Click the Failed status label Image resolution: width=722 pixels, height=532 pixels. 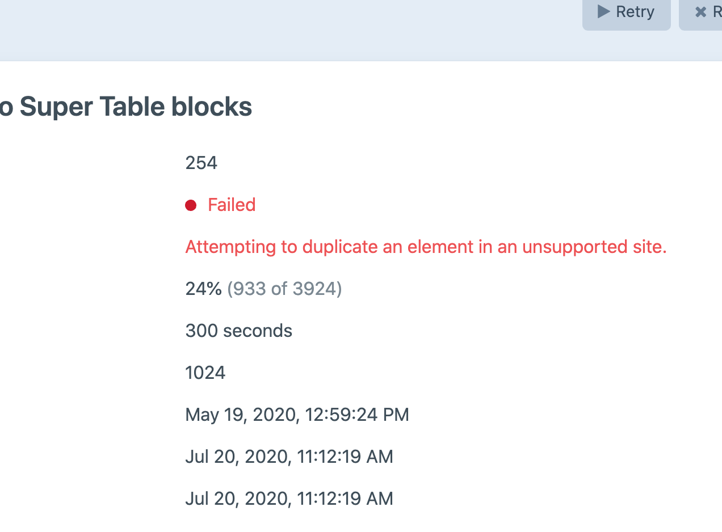click(232, 205)
